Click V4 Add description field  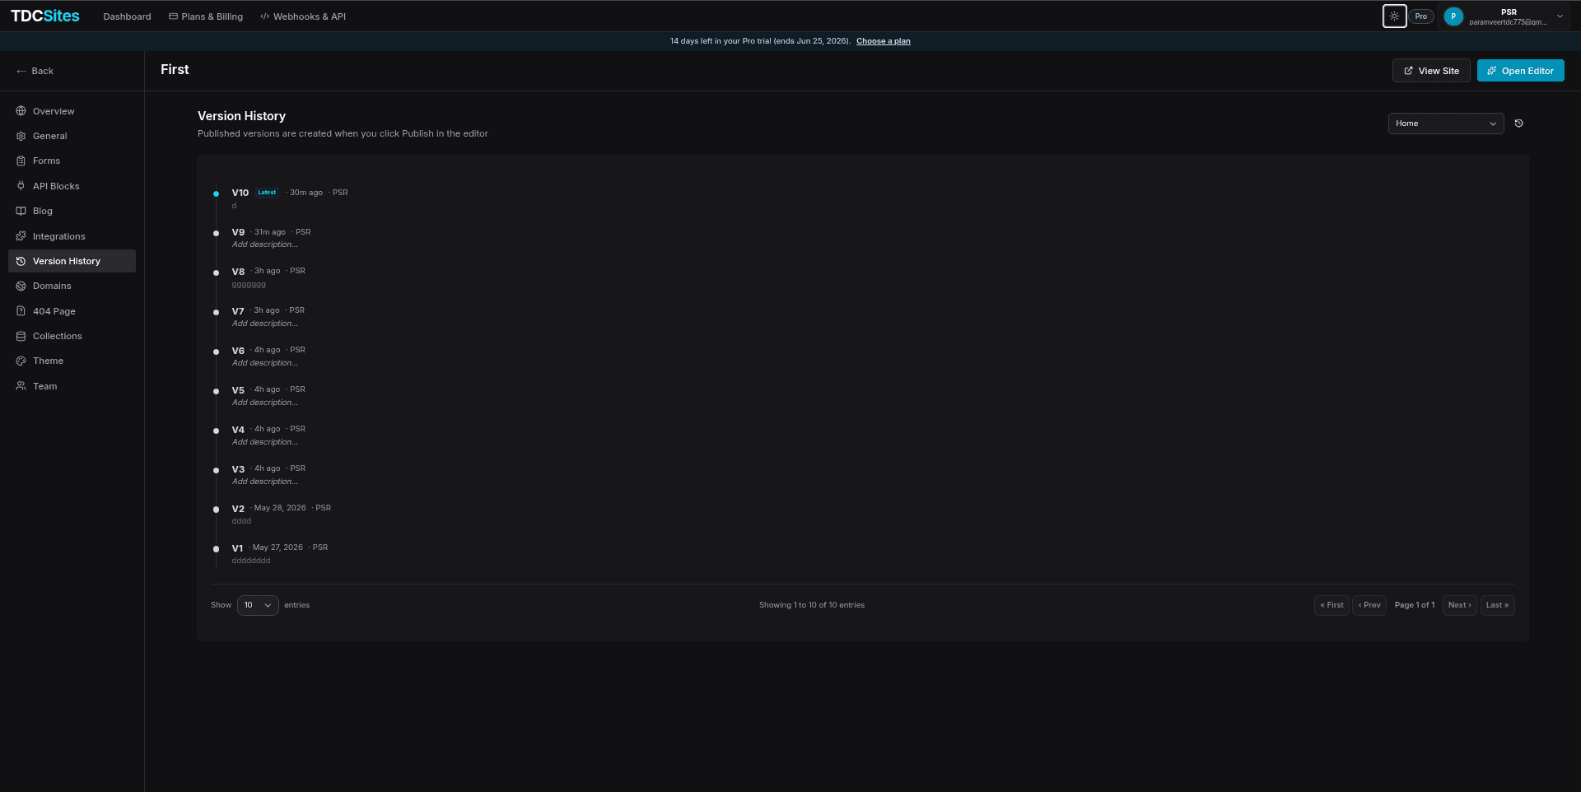tap(265, 442)
